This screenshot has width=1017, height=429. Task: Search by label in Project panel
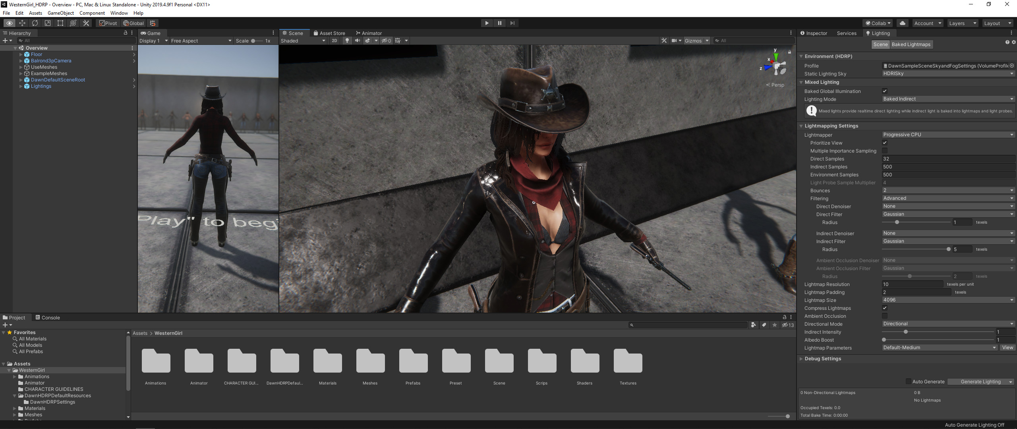[x=764, y=325]
